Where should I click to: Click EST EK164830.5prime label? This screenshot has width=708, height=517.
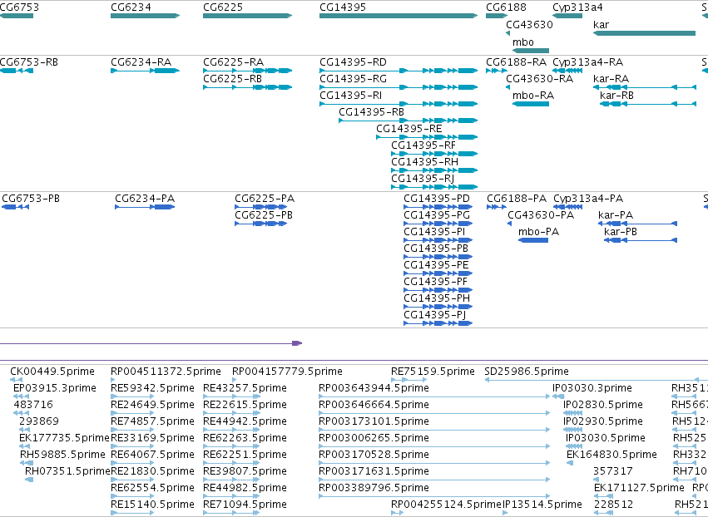coord(611,455)
